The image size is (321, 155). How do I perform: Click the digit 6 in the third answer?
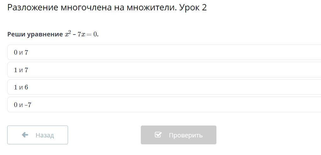click(x=26, y=87)
